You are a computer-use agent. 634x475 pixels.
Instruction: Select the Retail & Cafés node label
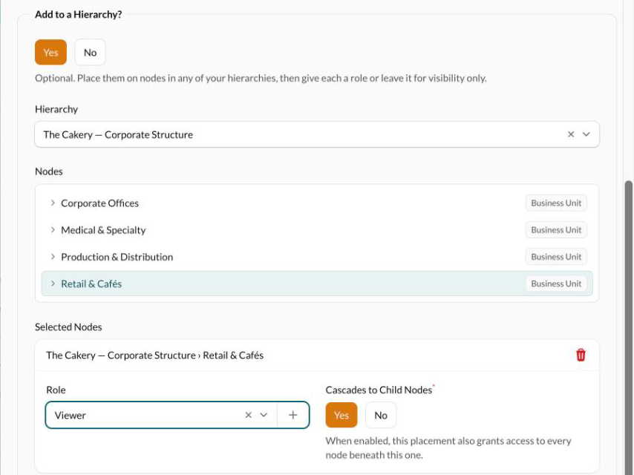coord(91,284)
